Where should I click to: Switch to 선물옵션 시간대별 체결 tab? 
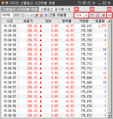[x=20, y=9]
